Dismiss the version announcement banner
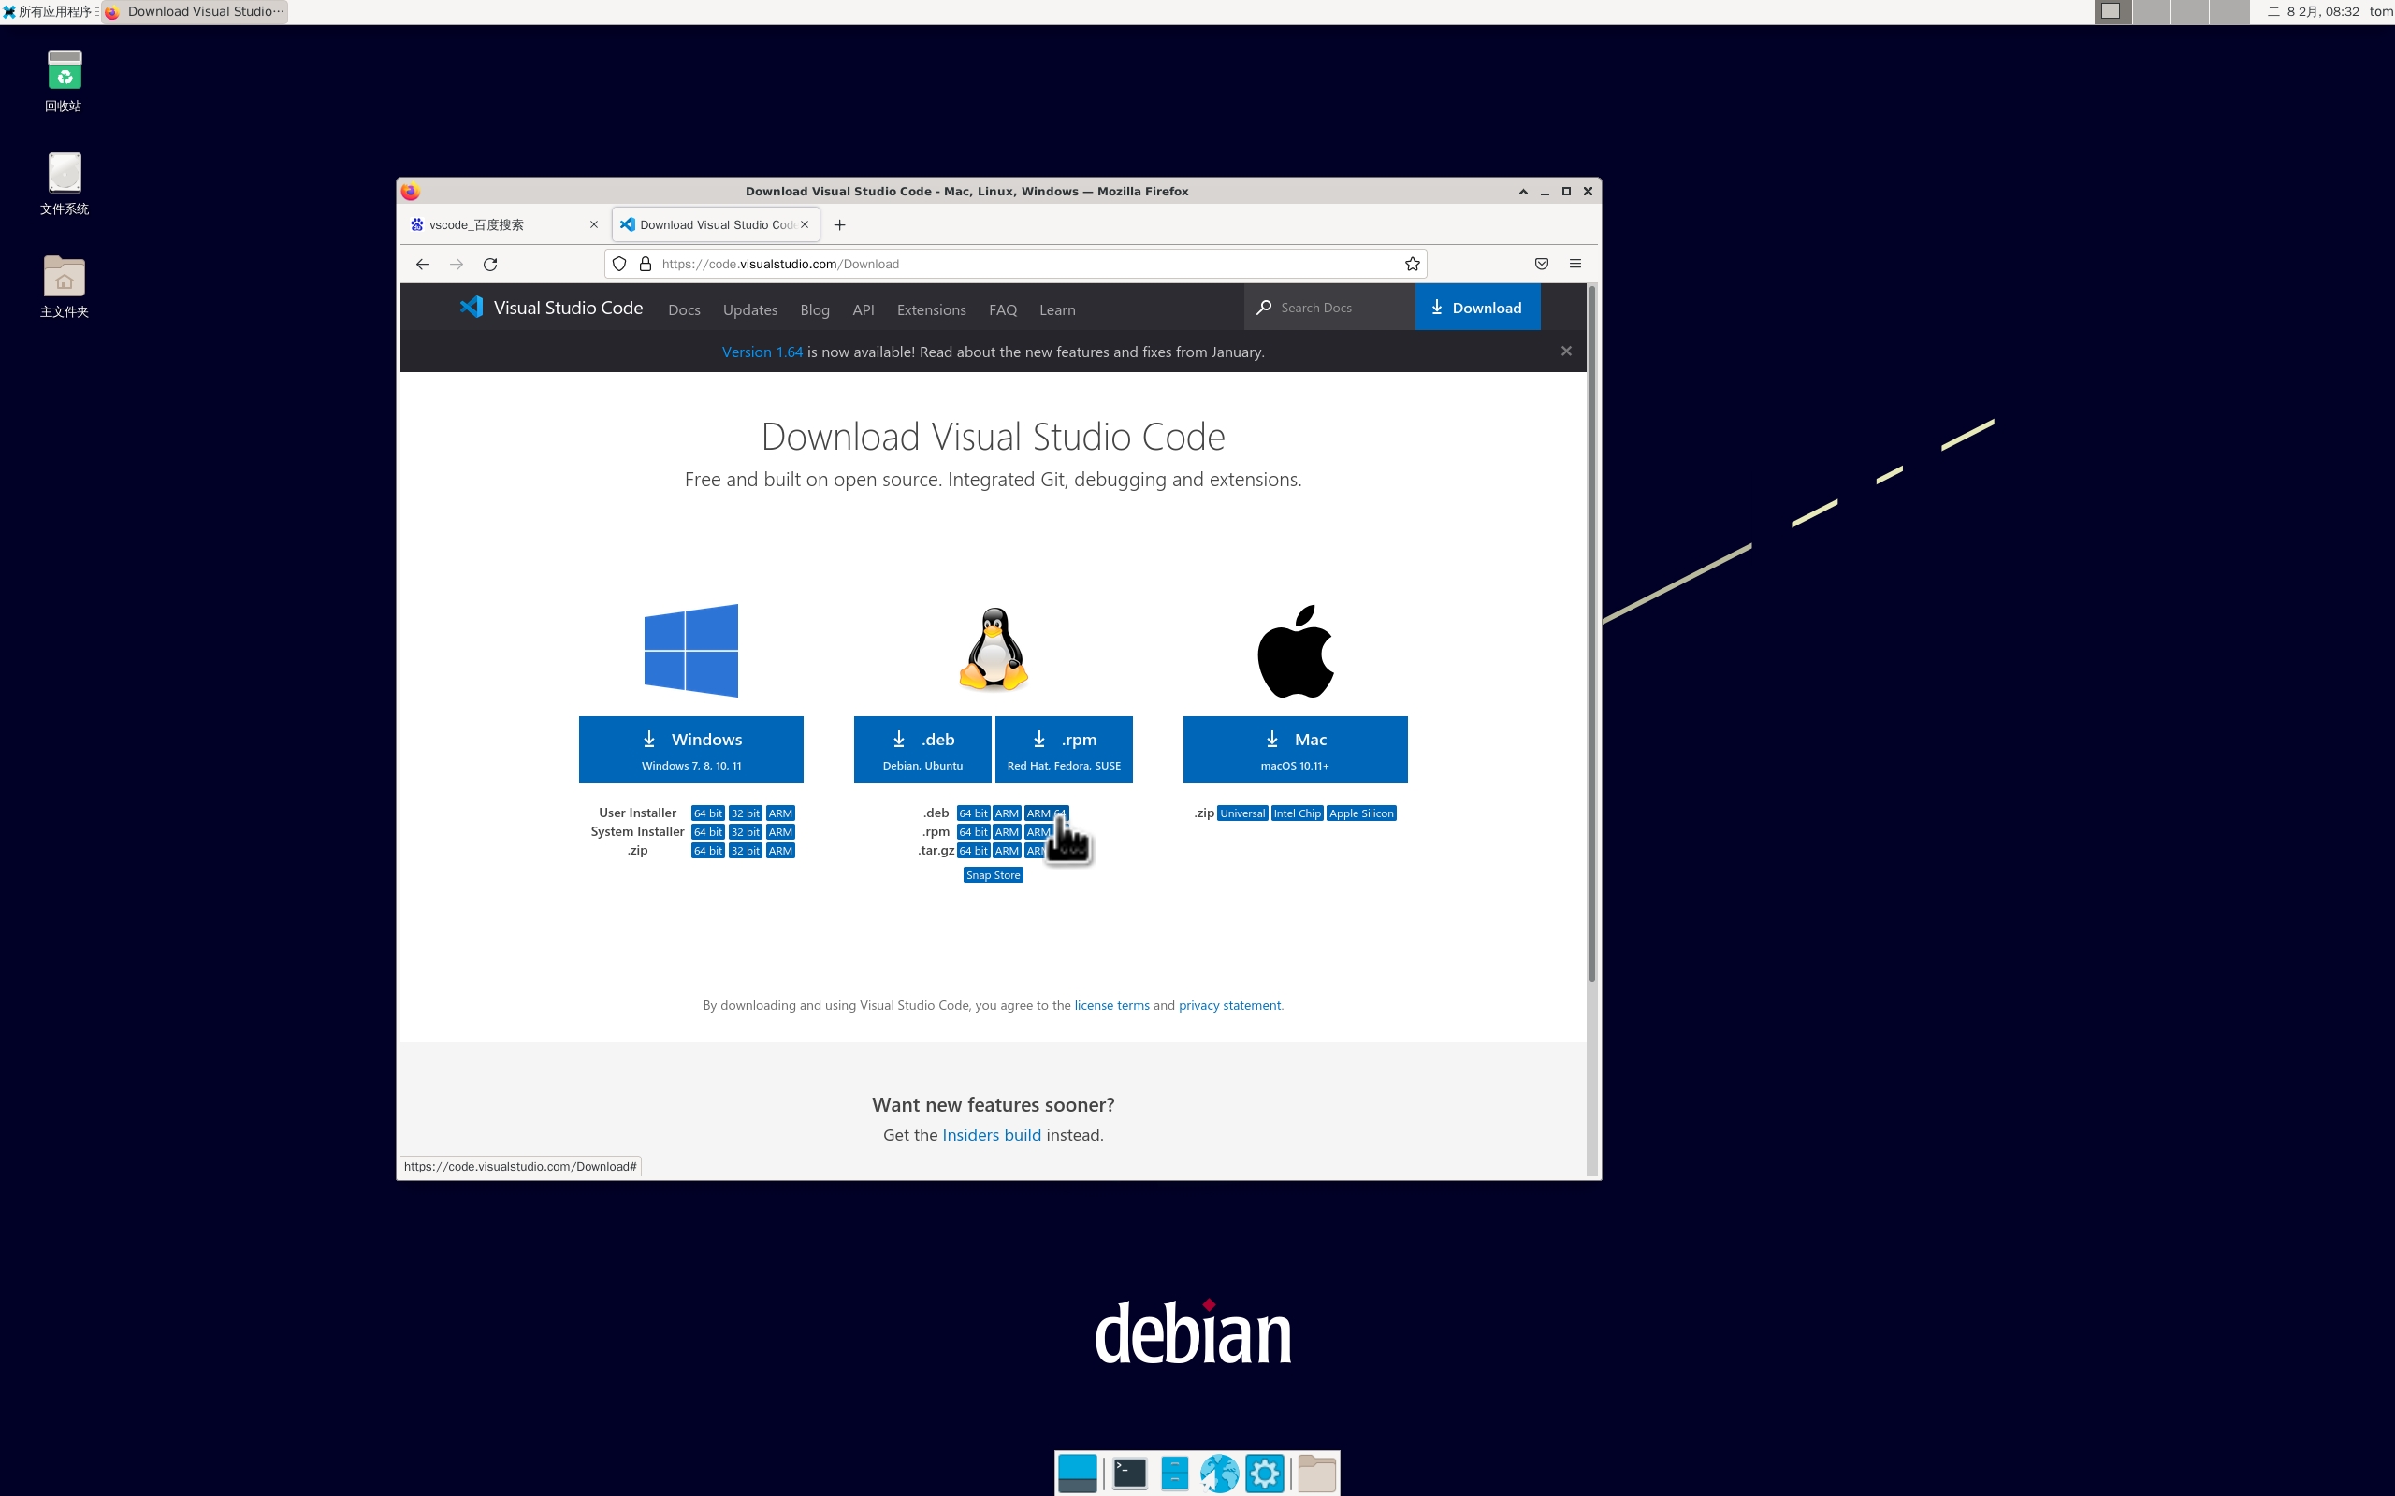 pos(1565,350)
